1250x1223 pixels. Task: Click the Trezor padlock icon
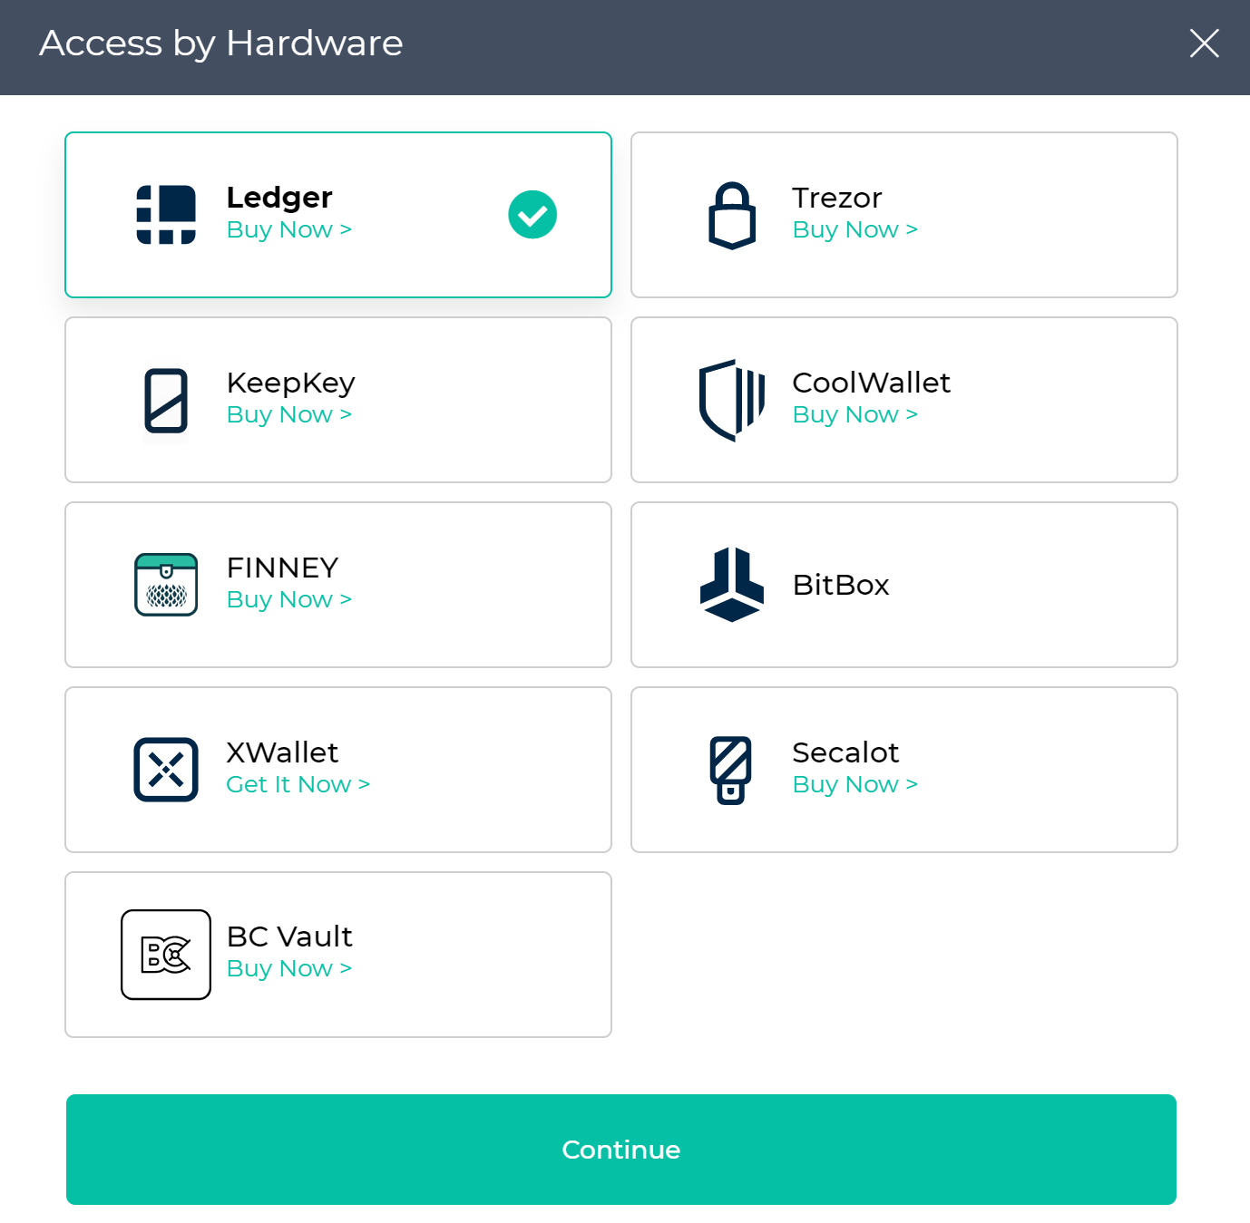click(x=732, y=216)
